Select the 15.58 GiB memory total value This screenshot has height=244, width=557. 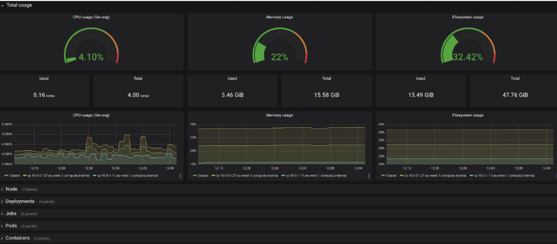326,95
